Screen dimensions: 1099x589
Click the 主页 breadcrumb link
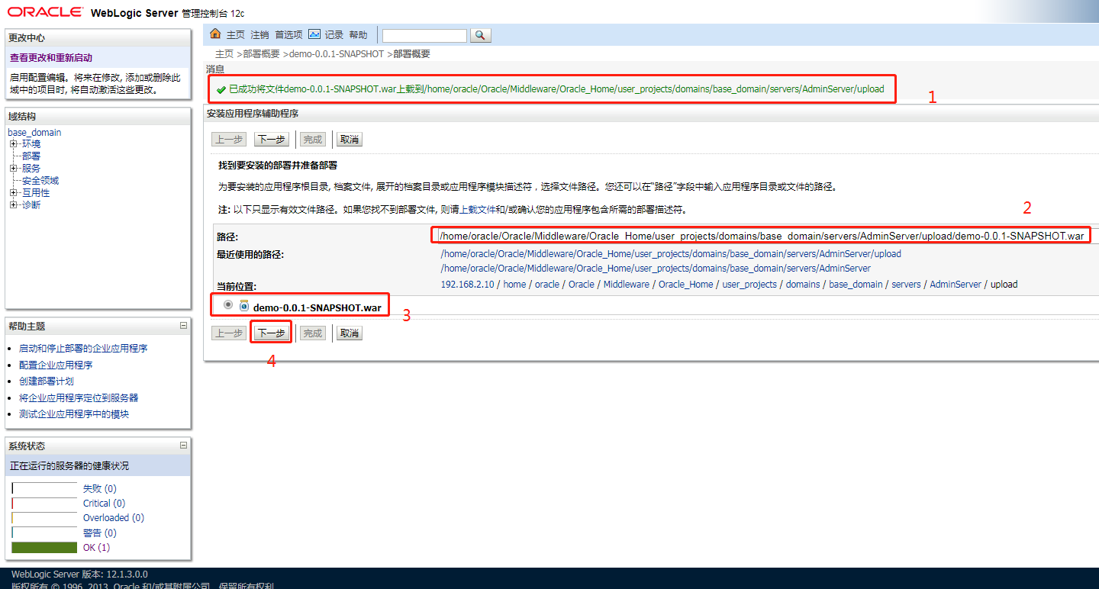(x=224, y=54)
